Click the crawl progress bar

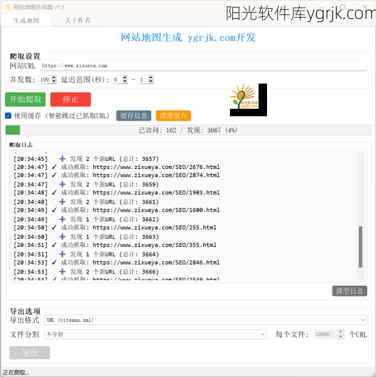[x=188, y=130]
